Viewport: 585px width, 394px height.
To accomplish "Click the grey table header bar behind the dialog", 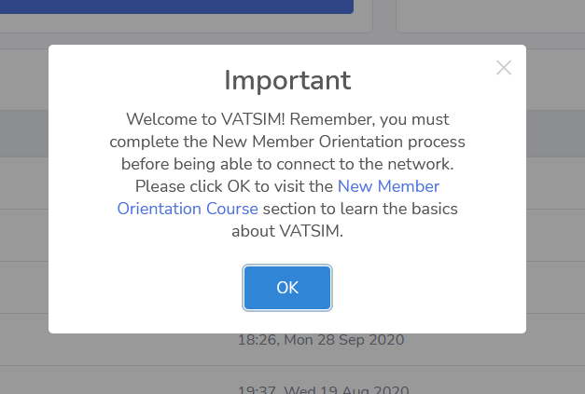I will [x=23, y=133].
